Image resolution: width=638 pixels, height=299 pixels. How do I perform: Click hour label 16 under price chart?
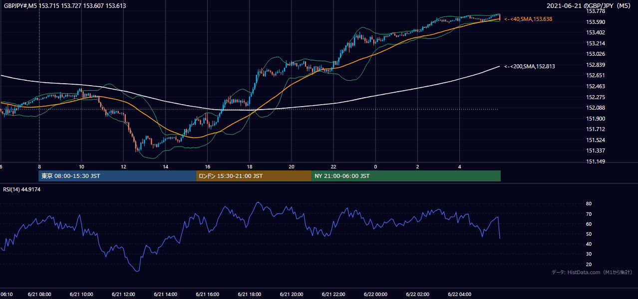(207, 166)
